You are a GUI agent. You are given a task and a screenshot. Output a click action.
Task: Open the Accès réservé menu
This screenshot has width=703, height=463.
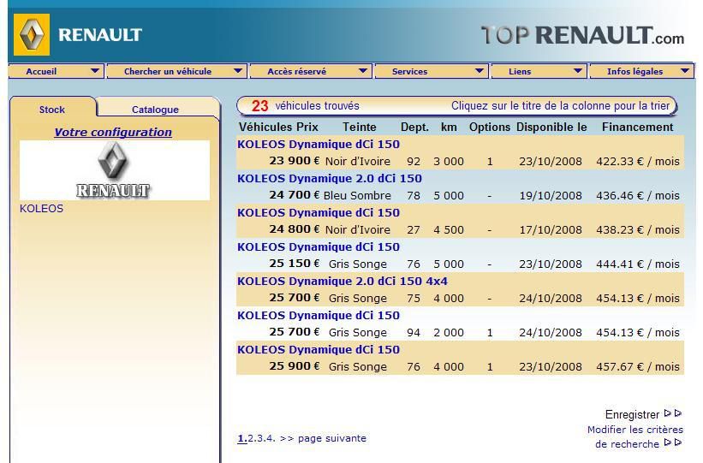[311, 71]
